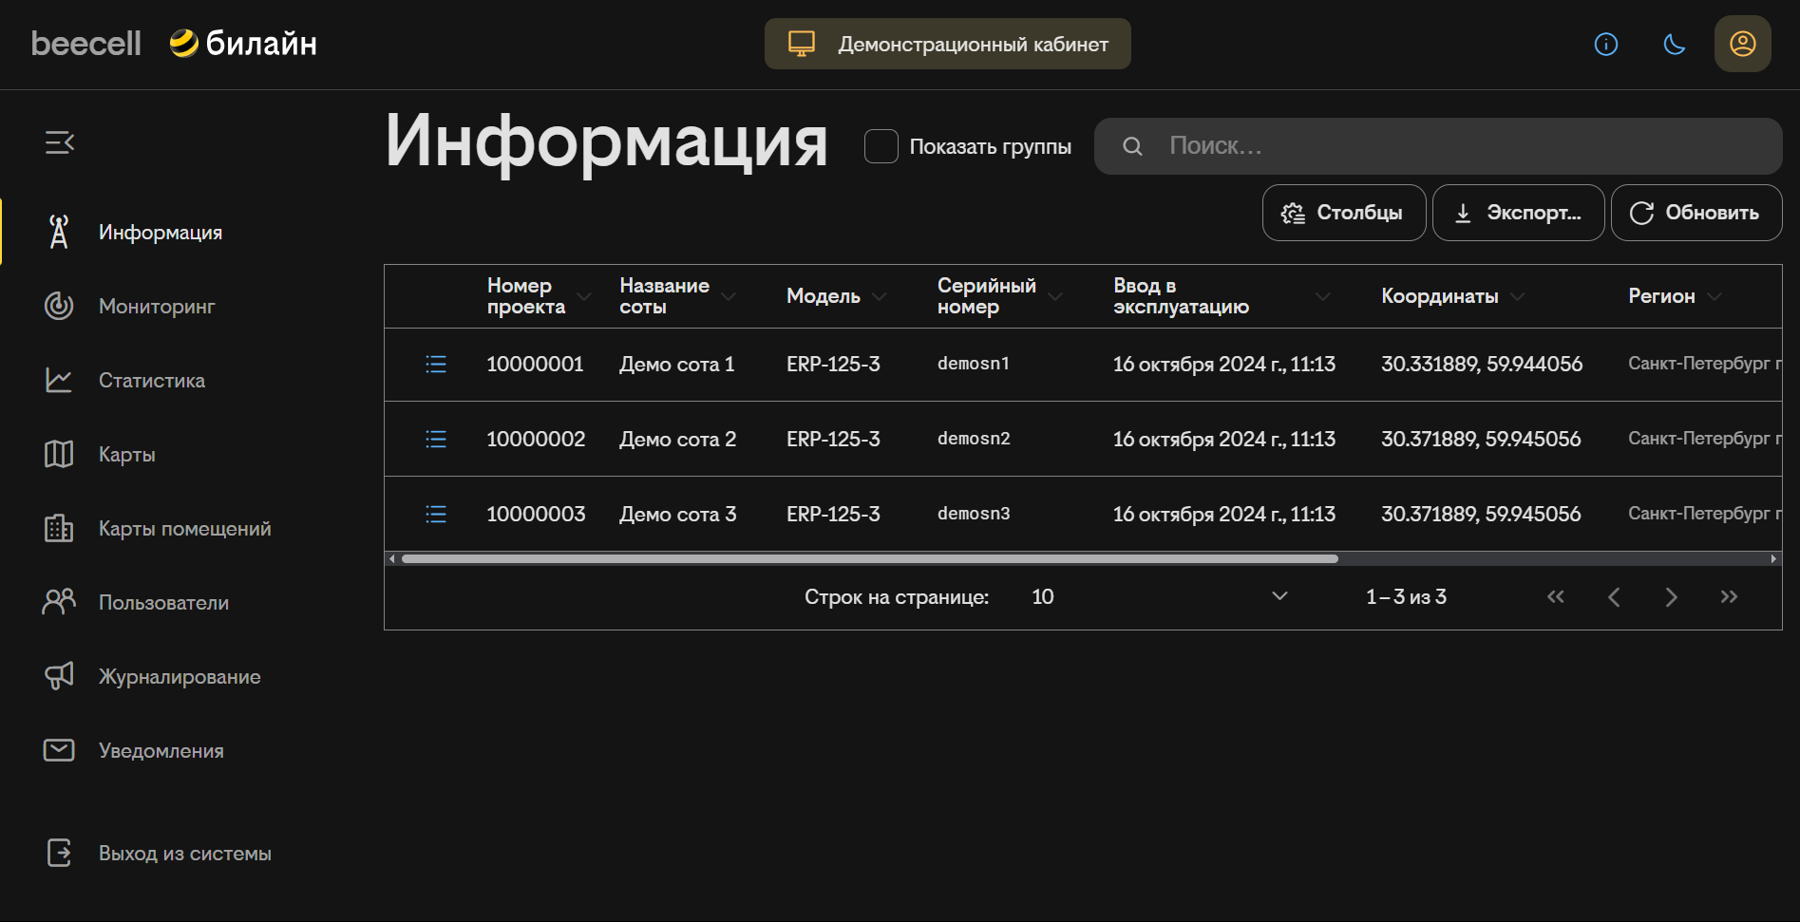Go to last page of table

[1729, 596]
